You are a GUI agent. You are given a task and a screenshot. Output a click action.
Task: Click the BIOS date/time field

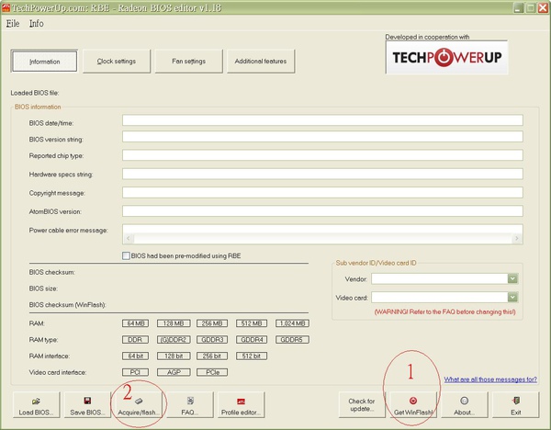click(322, 119)
